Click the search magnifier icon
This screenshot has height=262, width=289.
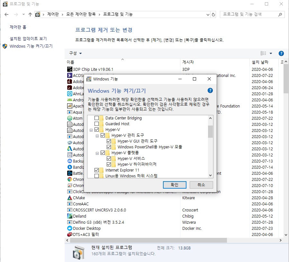pyautogui.click(x=280, y=14)
